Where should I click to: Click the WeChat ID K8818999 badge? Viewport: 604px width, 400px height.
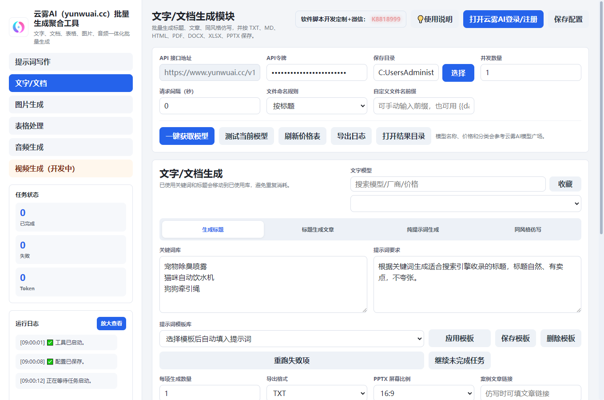pos(386,19)
